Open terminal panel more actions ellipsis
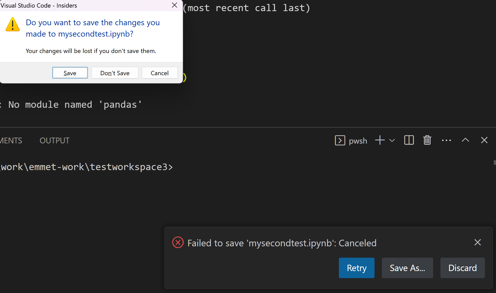Image resolution: width=496 pixels, height=293 pixels. (x=446, y=140)
